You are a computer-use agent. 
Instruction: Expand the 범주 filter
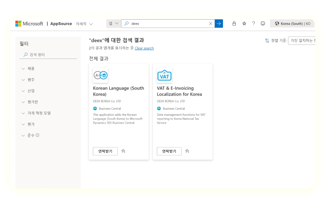coord(28,80)
